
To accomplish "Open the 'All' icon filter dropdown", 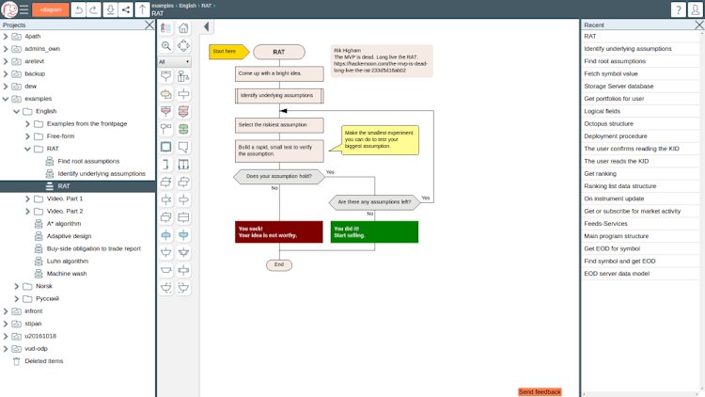I will [x=175, y=62].
